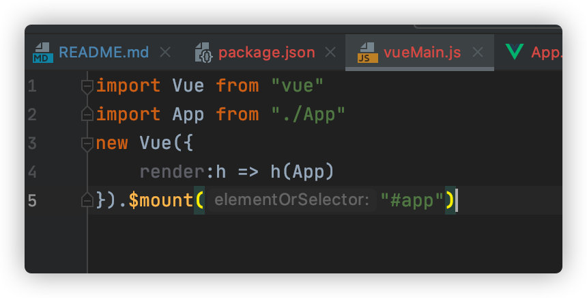Collapse the code fold marker on line 1
587x298 pixels.
(87, 86)
